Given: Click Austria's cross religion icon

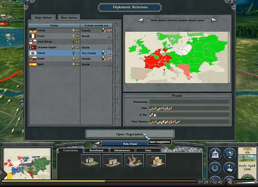Looking at the screenshot, I should pos(74,30).
